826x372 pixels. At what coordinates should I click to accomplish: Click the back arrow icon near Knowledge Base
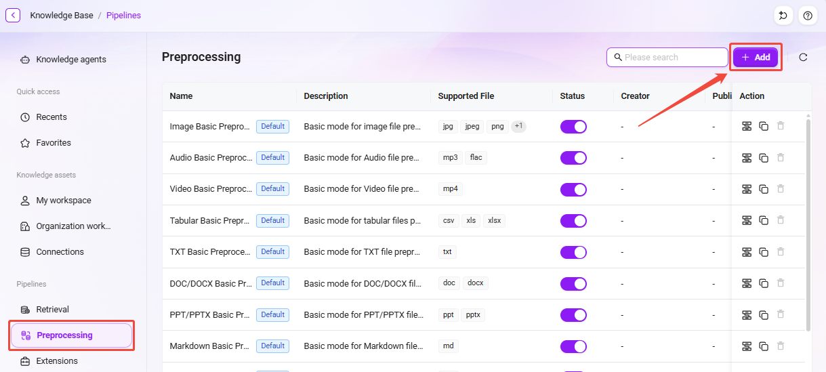pos(13,15)
